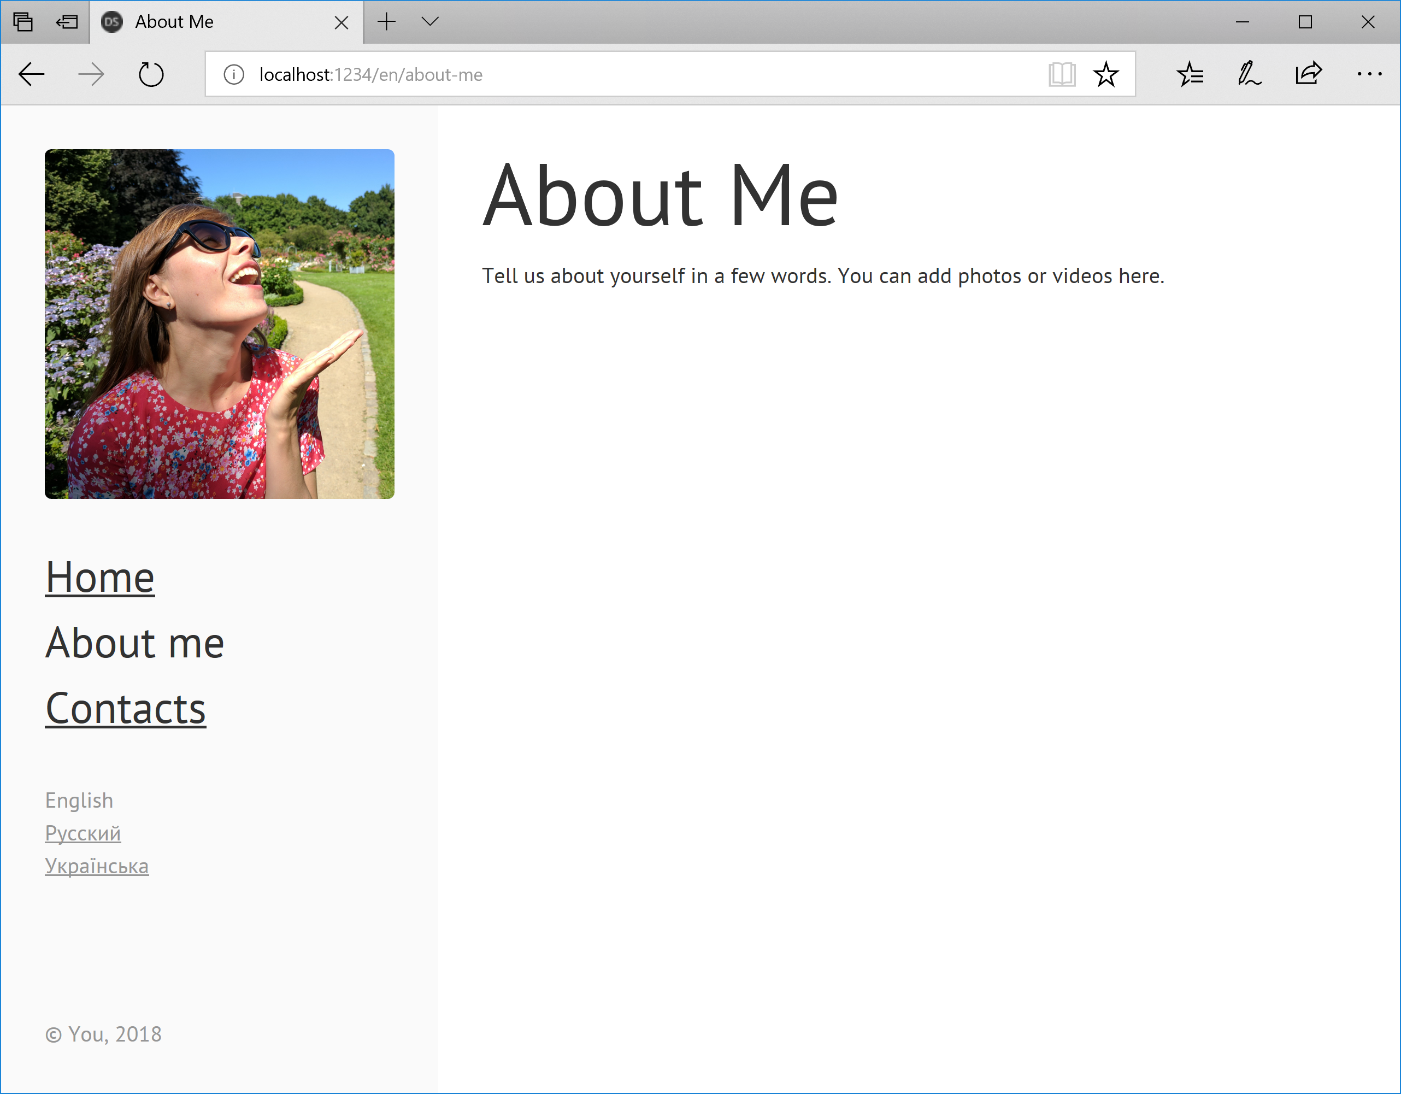Click the Add notes pen icon
The image size is (1401, 1094).
(x=1249, y=74)
